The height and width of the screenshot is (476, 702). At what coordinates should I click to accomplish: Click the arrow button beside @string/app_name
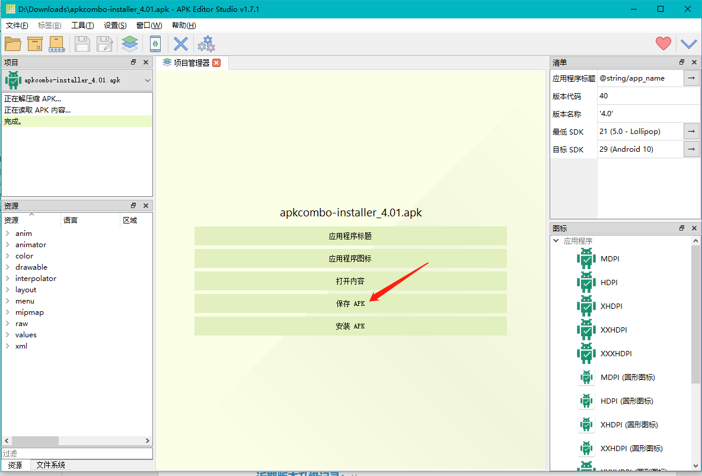coord(691,78)
